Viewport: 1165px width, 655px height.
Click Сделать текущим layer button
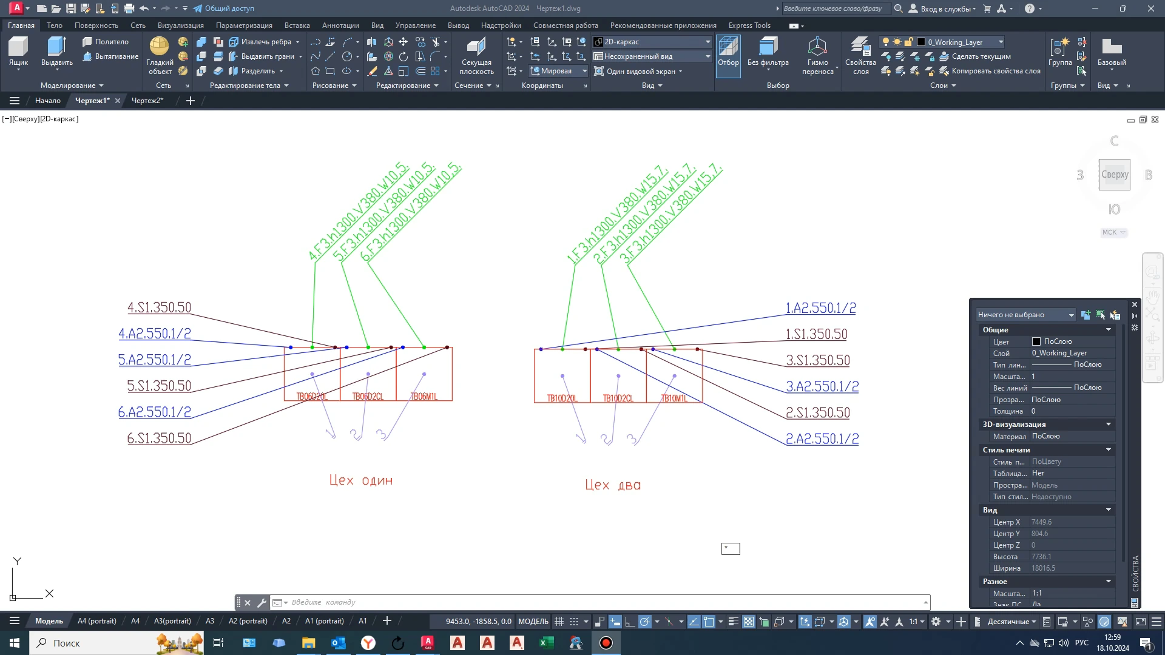coord(975,56)
